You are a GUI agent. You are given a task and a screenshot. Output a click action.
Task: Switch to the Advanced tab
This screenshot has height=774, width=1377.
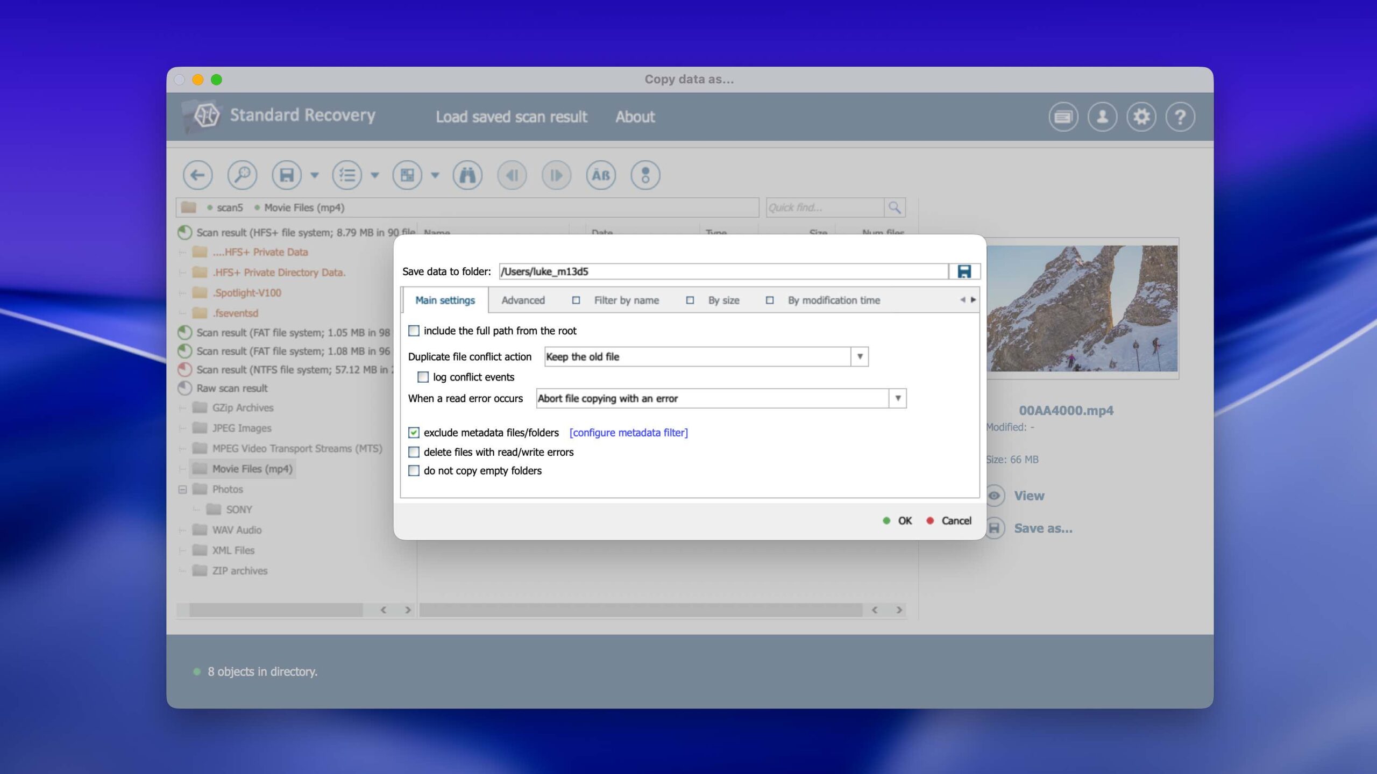(523, 300)
